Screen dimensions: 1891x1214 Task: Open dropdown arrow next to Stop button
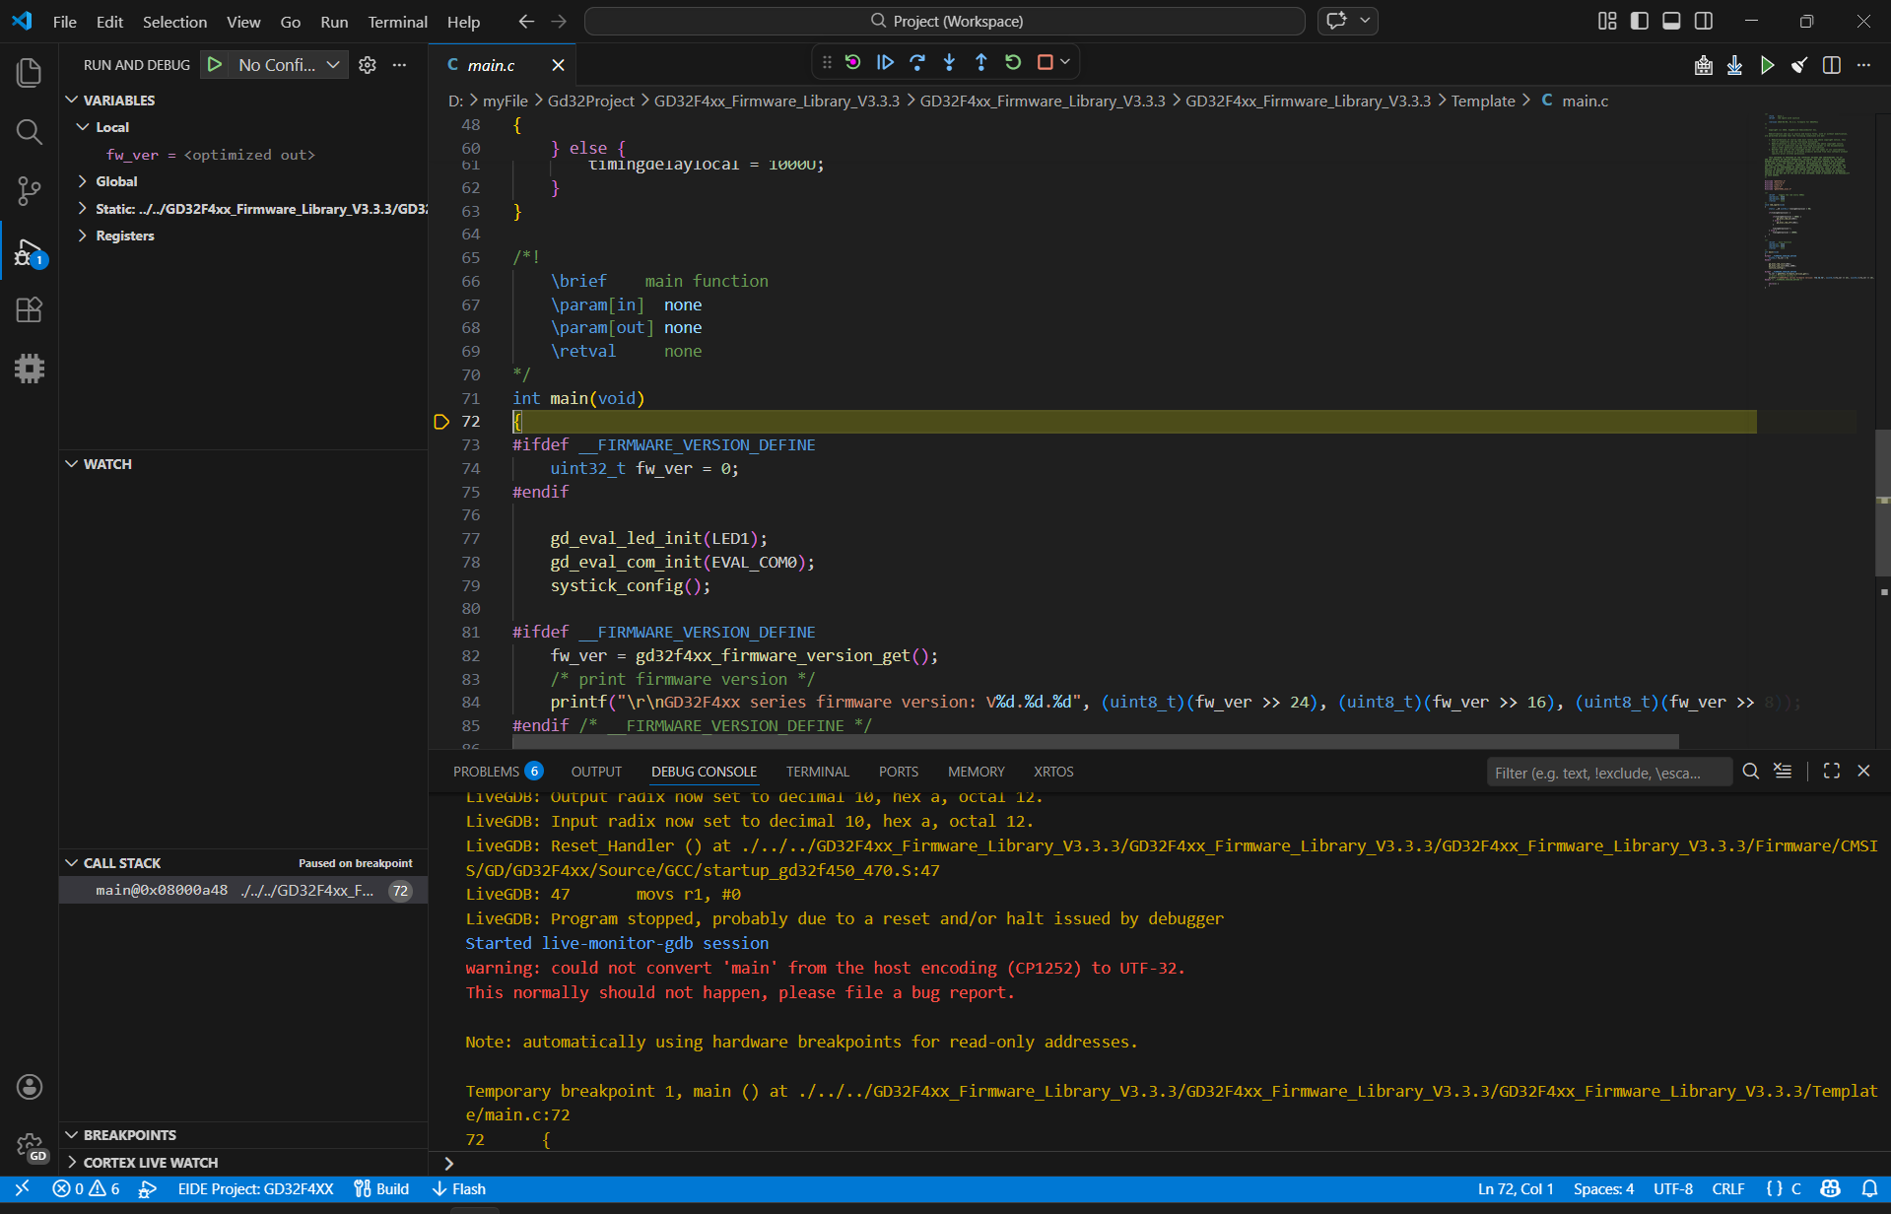click(1065, 62)
